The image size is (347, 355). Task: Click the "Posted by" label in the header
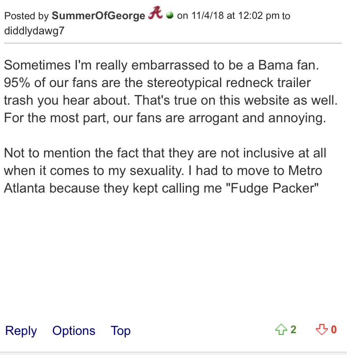coord(26,16)
